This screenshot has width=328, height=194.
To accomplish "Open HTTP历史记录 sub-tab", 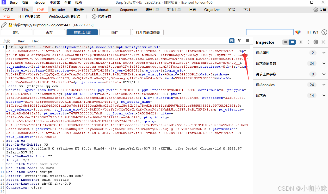I will [29, 16].
